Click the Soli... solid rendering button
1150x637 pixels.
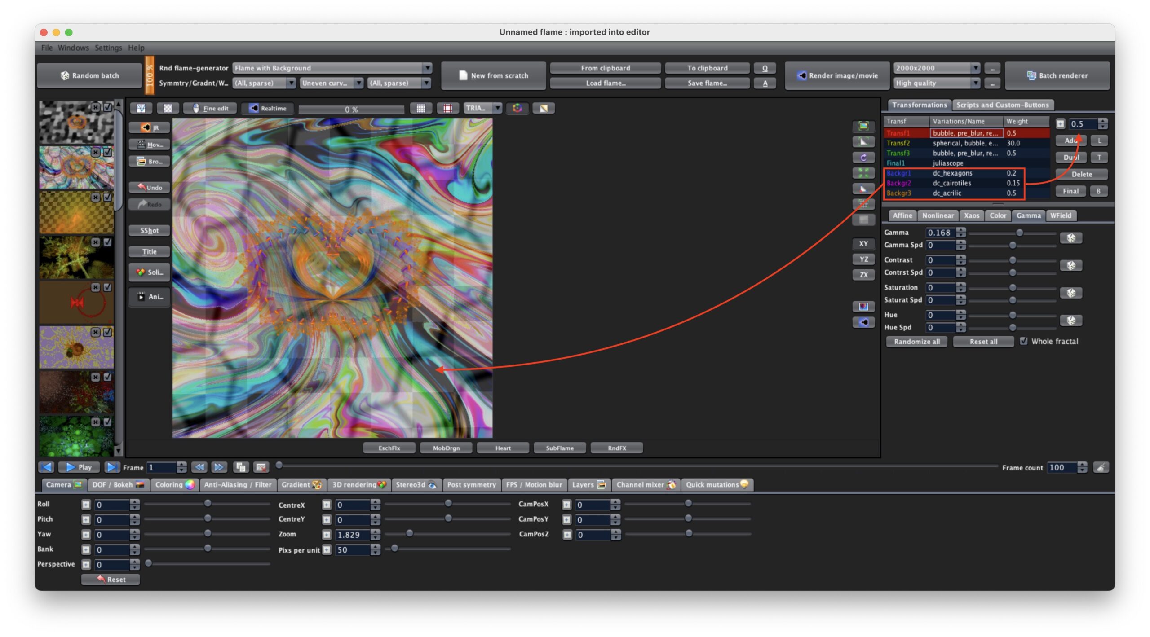pos(150,272)
